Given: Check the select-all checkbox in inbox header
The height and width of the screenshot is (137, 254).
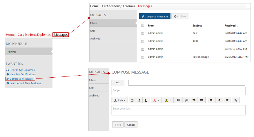Looking at the screenshot, I should tap(143, 25).
